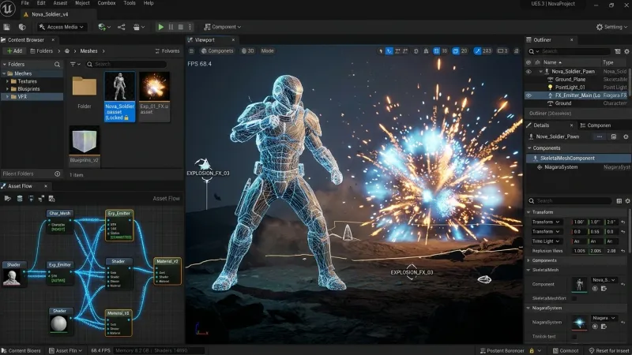This screenshot has width=632, height=355.
Task: Expand the Textures folder
Action: click(7, 81)
